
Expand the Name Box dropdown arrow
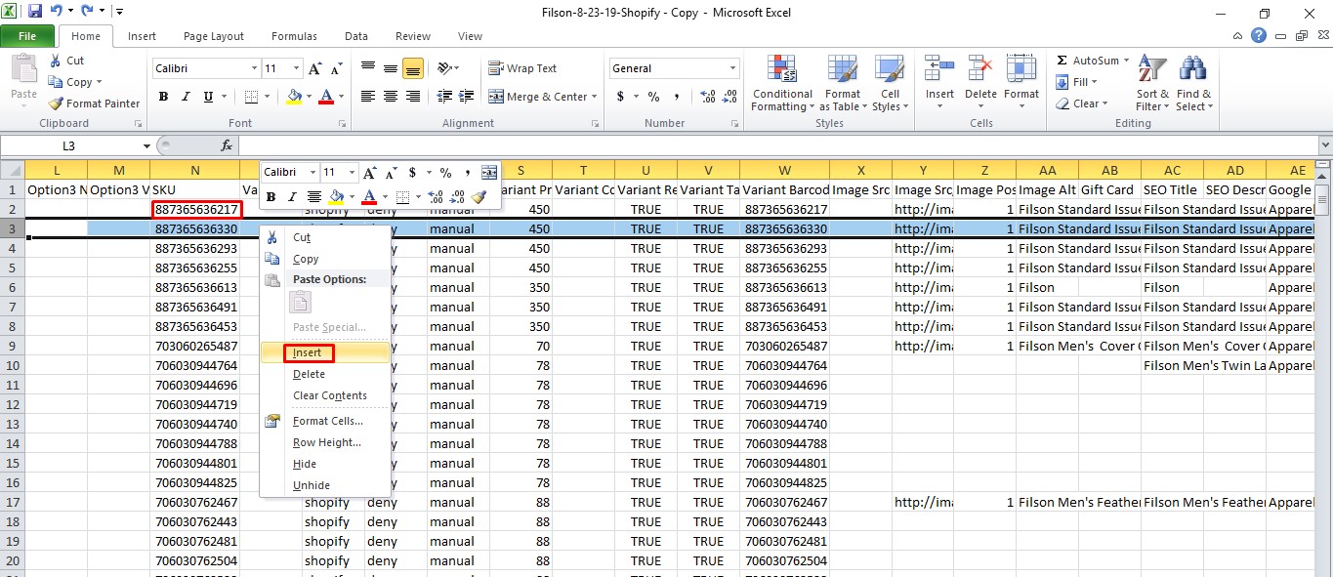[x=146, y=145]
